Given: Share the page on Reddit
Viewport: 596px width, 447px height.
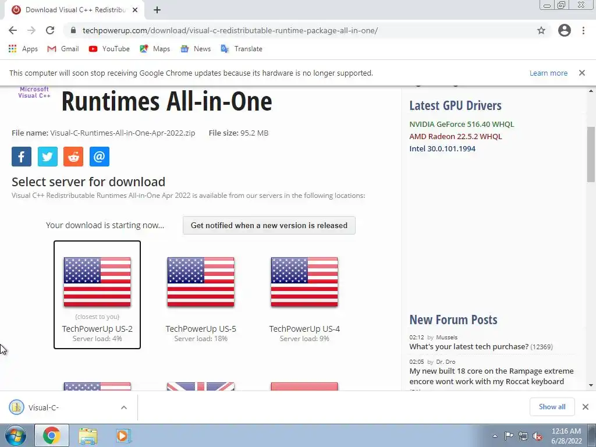Looking at the screenshot, I should pyautogui.click(x=73, y=157).
